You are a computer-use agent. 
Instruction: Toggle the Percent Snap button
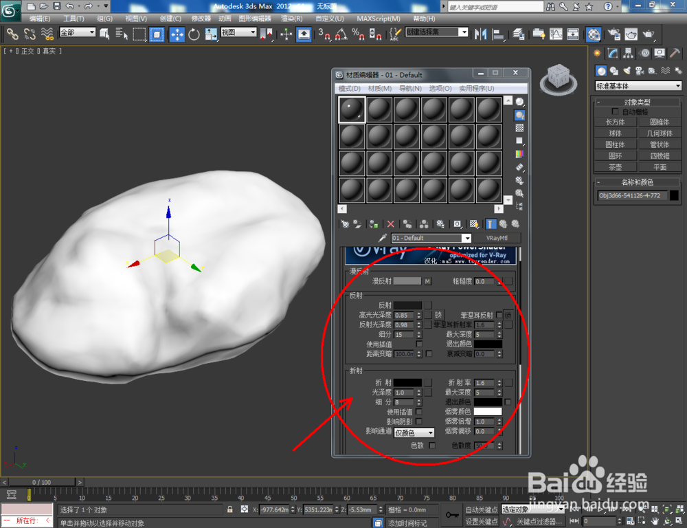pyautogui.click(x=358, y=34)
